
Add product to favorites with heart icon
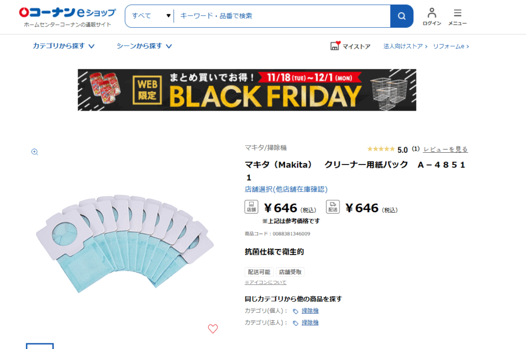tap(213, 329)
